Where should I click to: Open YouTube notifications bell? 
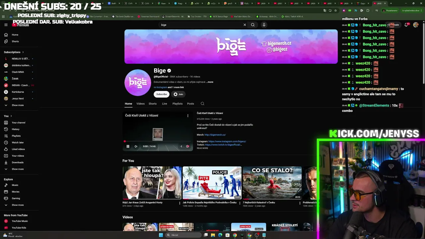(406, 25)
